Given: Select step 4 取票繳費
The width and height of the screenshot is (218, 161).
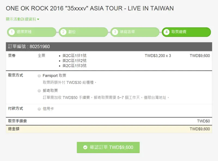Looking at the screenshot, I should pos(186,32).
